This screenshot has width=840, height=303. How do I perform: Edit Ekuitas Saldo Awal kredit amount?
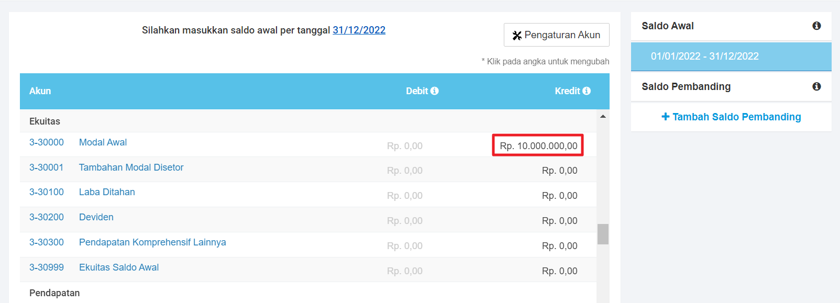point(559,271)
